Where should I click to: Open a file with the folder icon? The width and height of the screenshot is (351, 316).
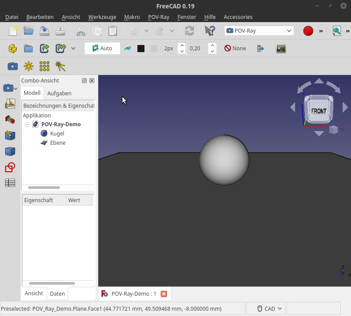point(29,31)
